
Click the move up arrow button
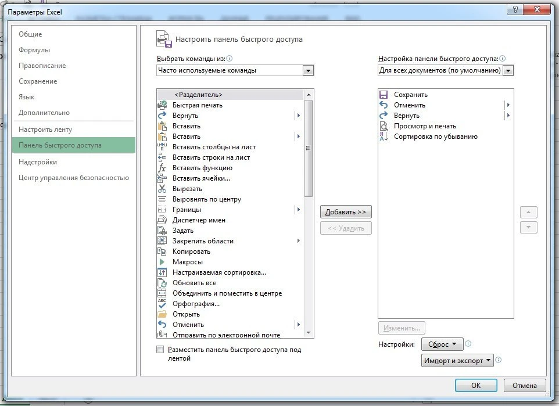(x=528, y=212)
